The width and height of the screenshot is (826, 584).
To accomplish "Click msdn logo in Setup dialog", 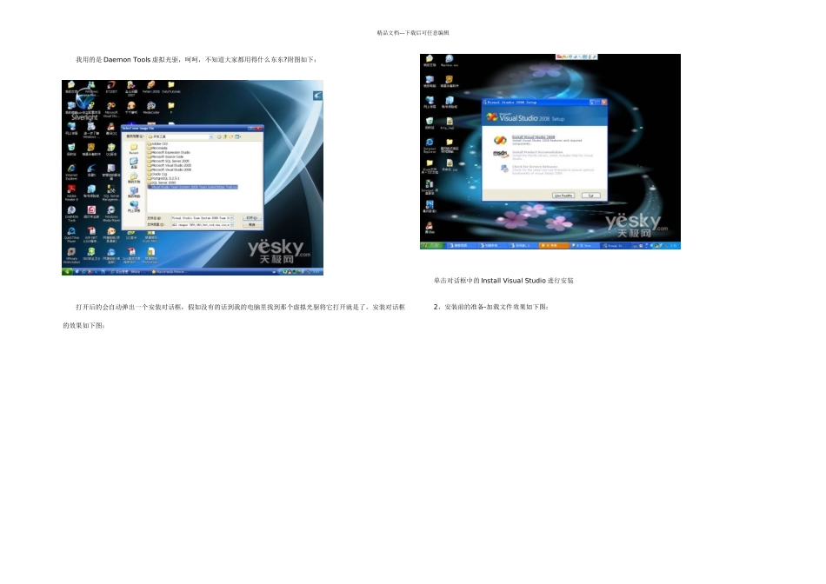I will click(501, 155).
